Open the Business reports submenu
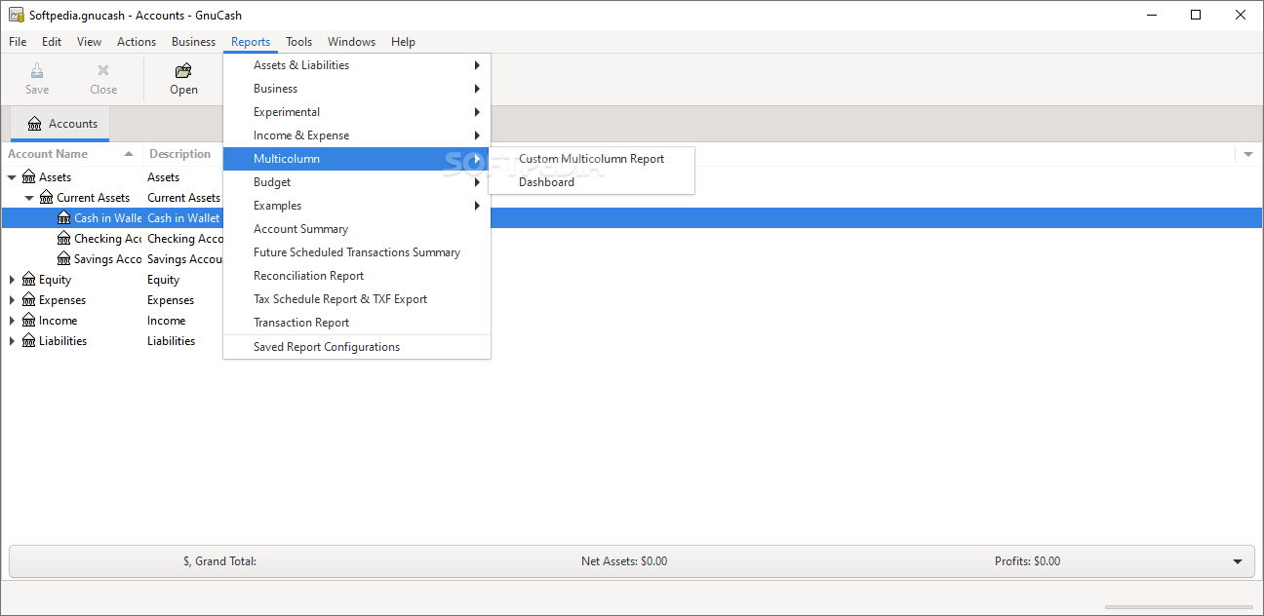Viewport: 1264px width, 616px height. pos(357,89)
